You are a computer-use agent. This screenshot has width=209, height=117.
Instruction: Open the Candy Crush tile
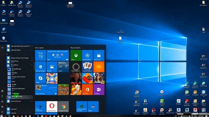(x=88, y=78)
